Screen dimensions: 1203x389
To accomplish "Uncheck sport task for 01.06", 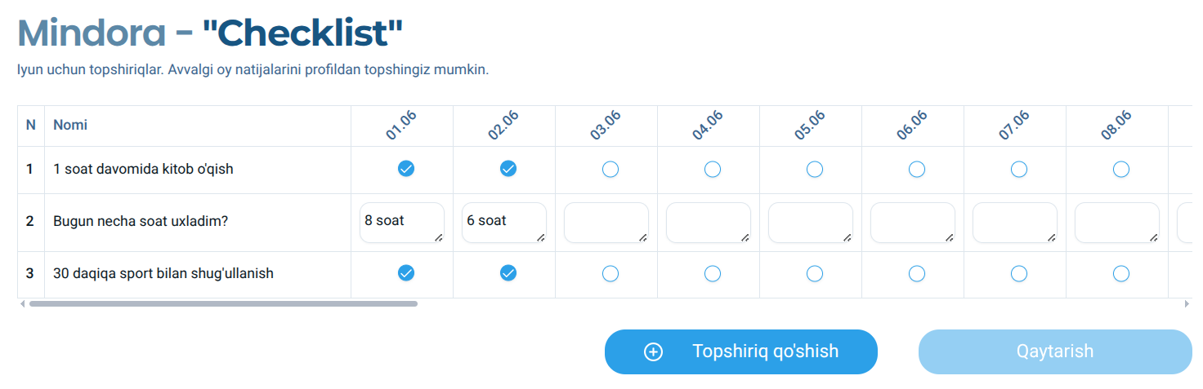I will coord(406,273).
